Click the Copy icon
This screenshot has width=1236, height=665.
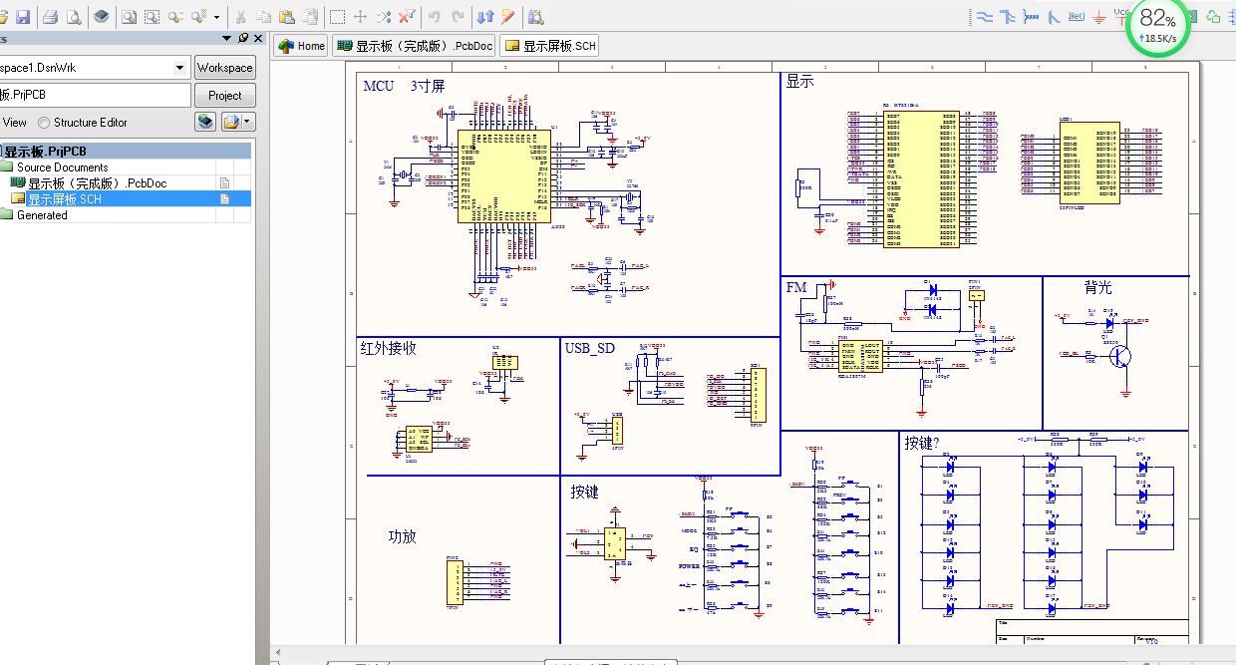tap(263, 16)
